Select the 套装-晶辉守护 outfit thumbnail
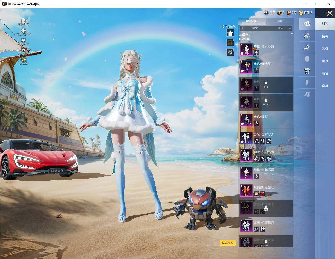The height and width of the screenshot is (259, 335). click(246, 138)
